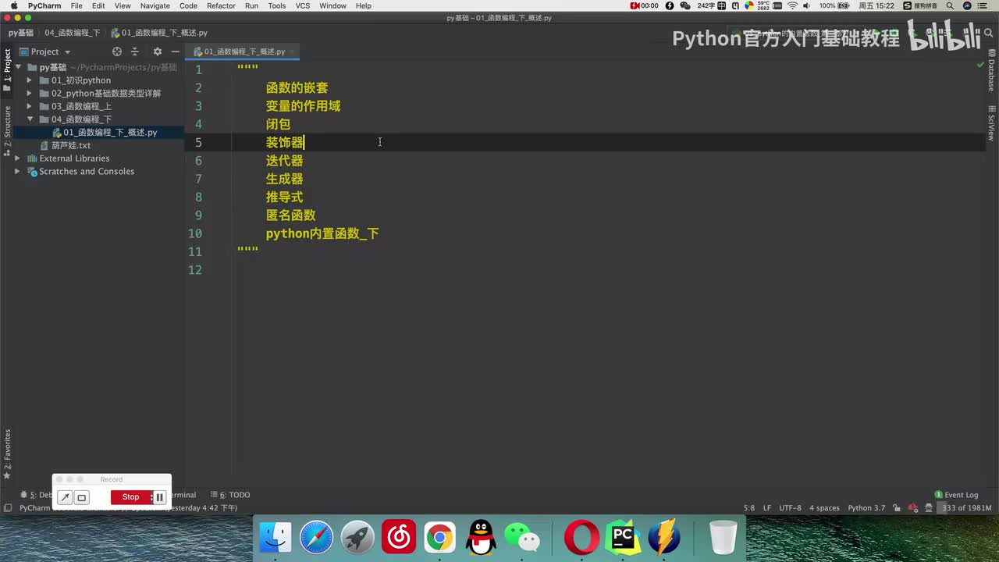Image resolution: width=999 pixels, height=562 pixels.
Task: Change the UTF-8 file encoding
Action: click(x=790, y=508)
